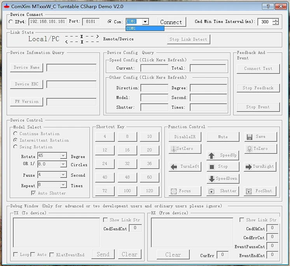Click the IPv4 address field
The width and height of the screenshot is (290, 266).
coord(47,22)
